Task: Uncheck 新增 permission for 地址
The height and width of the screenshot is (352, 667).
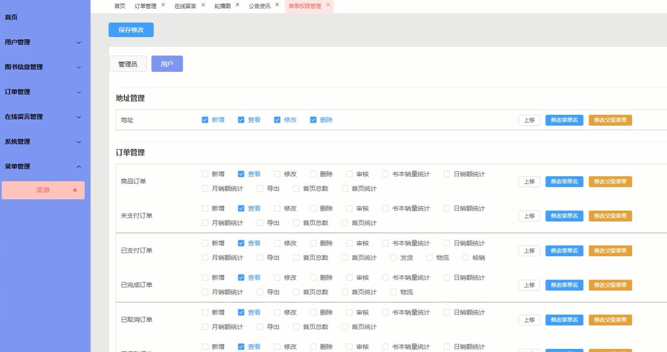Action: point(205,119)
